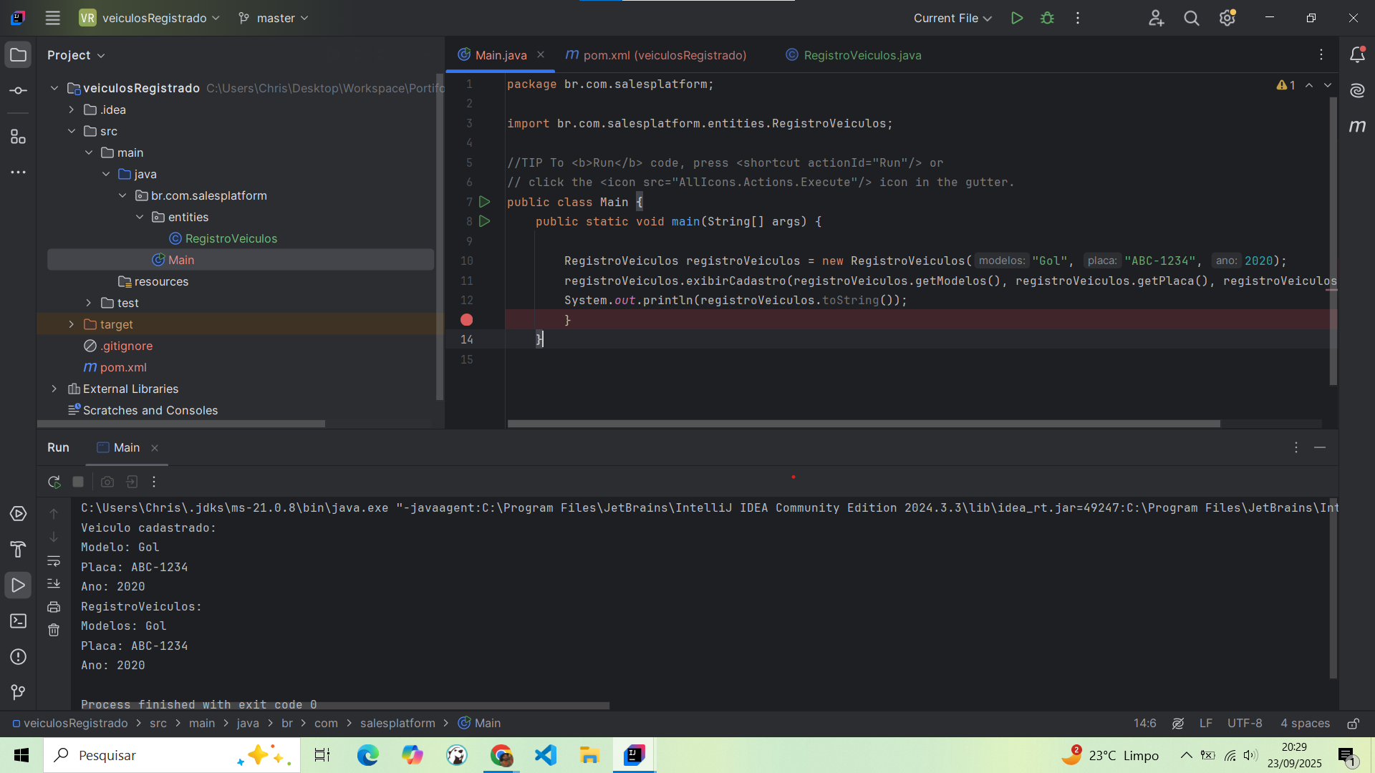Expand External Libraries node
This screenshot has width=1375, height=773.
[x=54, y=389]
